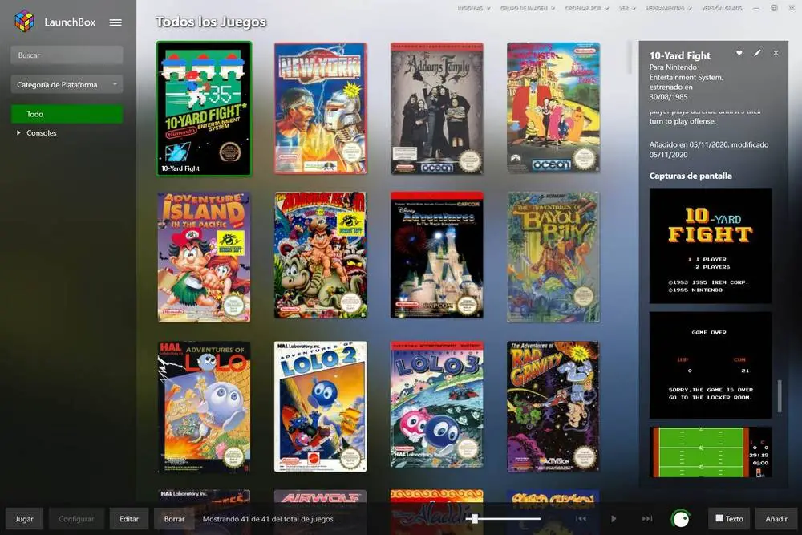Click the Mostrando 41 de 41 status text
Screen dimensions: 802x535
[x=269, y=519]
